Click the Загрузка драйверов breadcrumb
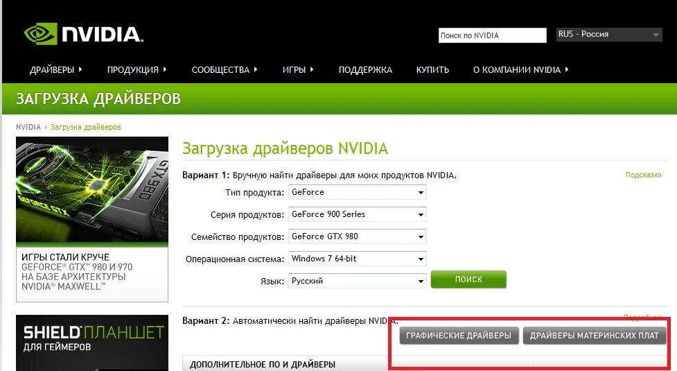Image resolution: width=677 pixels, height=371 pixels. pyautogui.click(x=85, y=127)
